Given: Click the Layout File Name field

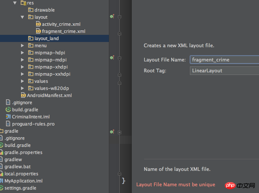Looking at the screenshot, I should coord(224,60).
